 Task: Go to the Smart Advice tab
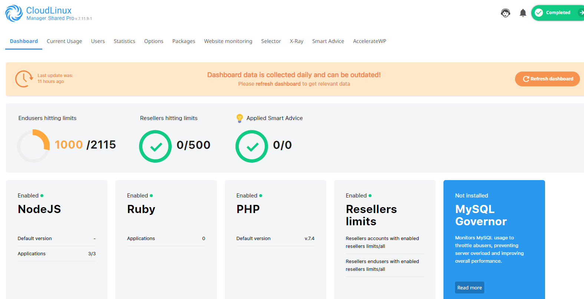click(328, 41)
